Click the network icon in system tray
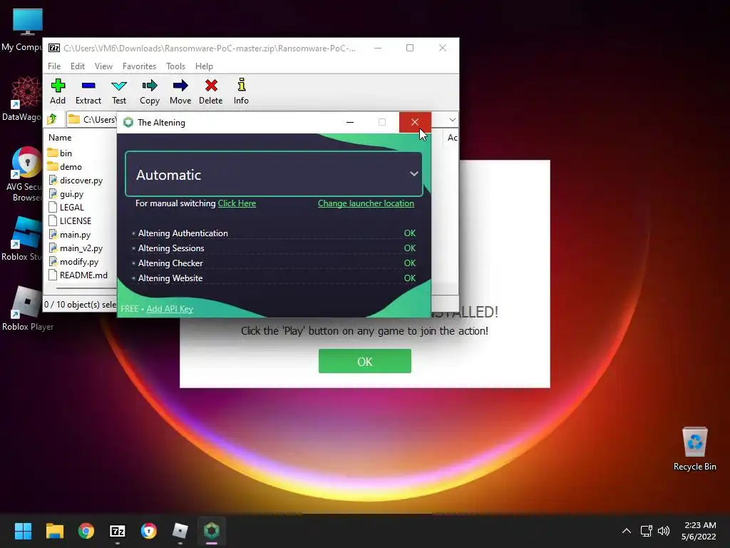 [646, 531]
